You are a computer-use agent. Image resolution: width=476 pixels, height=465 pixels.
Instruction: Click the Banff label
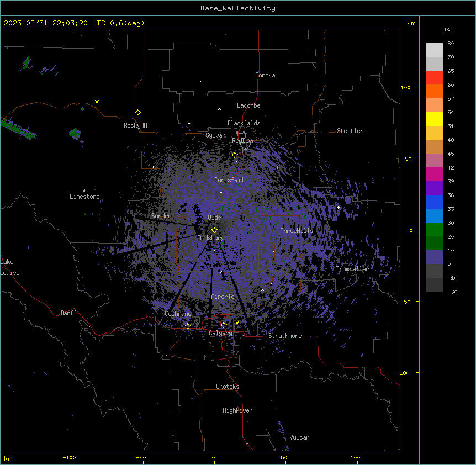coord(68,313)
